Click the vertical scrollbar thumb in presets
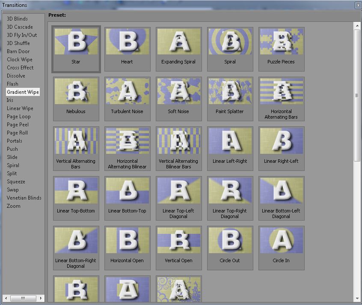 357,95
